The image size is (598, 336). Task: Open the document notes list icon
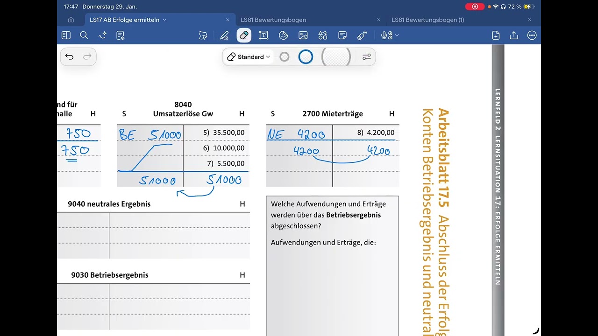[121, 35]
